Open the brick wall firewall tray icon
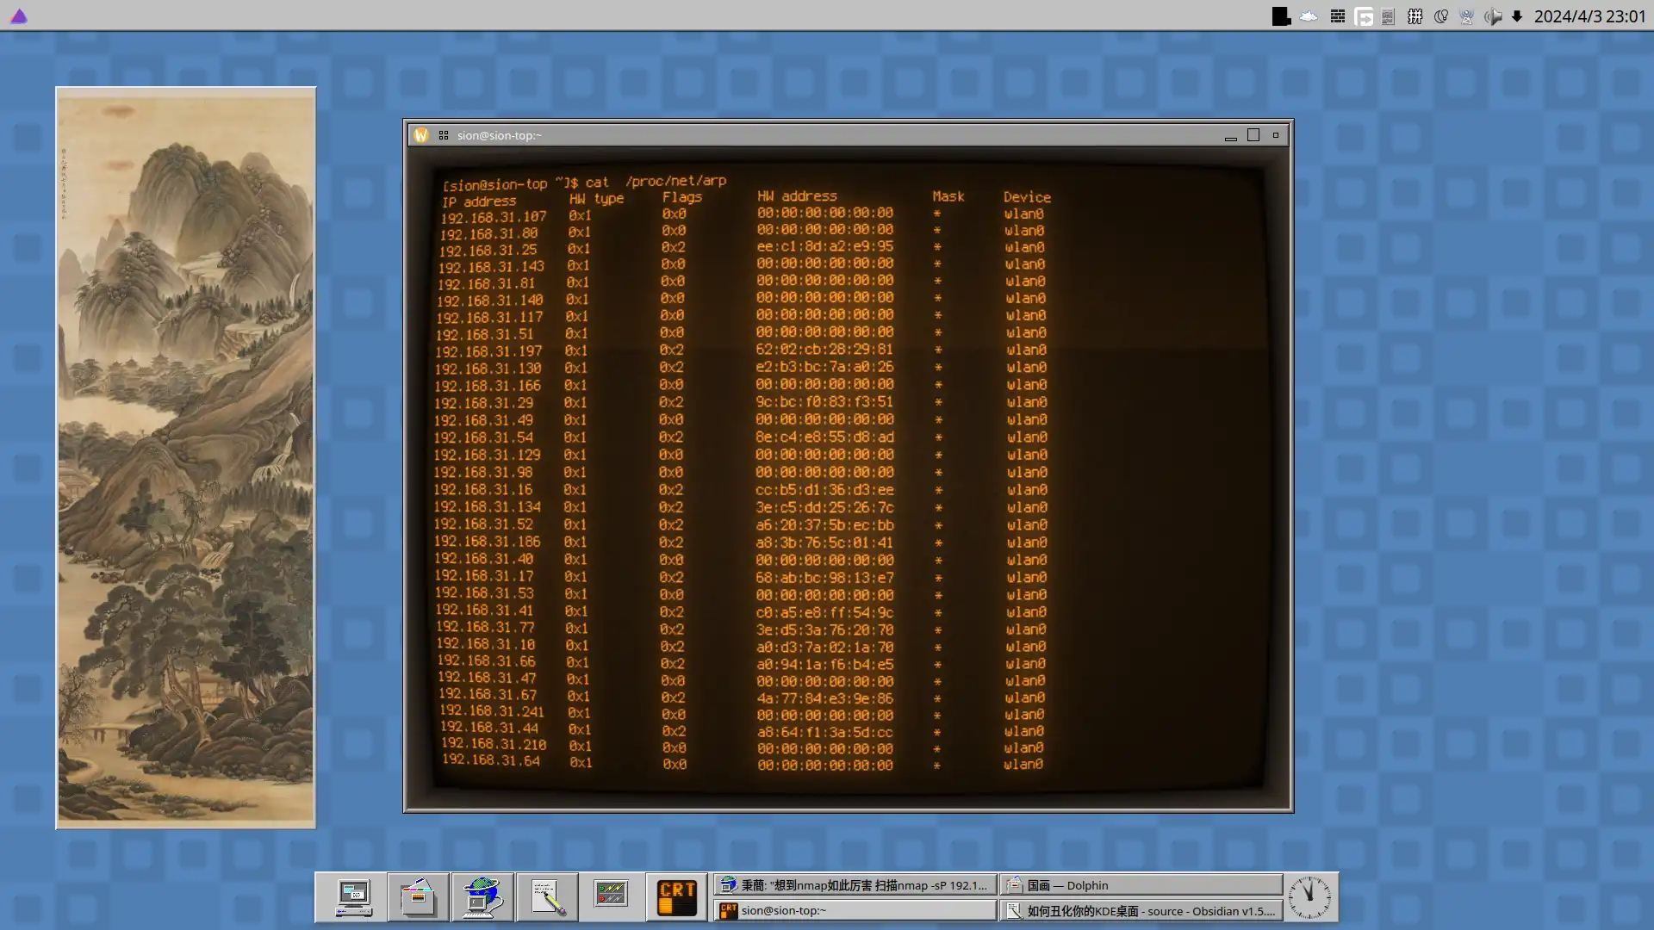The width and height of the screenshot is (1654, 930). 1338,16
